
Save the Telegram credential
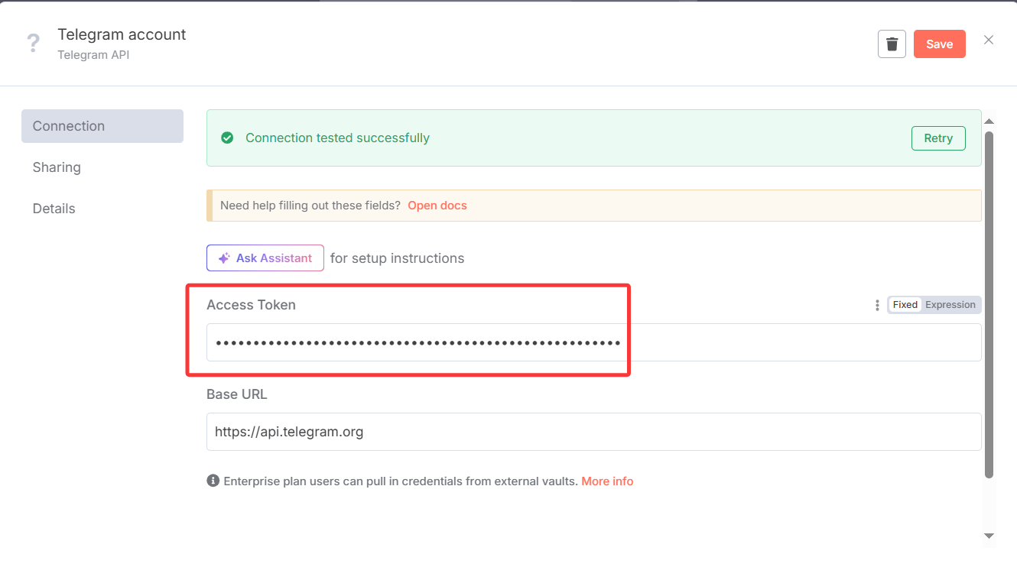click(940, 44)
